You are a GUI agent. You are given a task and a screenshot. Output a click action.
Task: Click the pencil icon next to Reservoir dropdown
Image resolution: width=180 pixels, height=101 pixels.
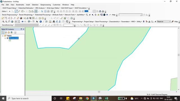[172, 22]
